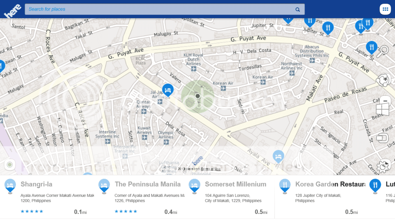Click the current location dot on map
The image size is (395, 222).
click(198, 96)
